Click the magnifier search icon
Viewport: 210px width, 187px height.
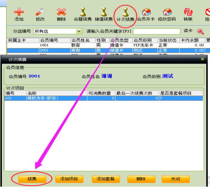pyautogui.click(x=201, y=31)
